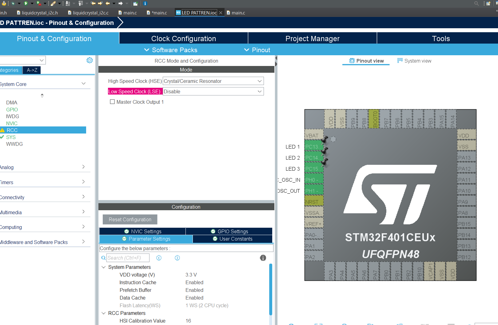
Task: Click the next search result arrow icon
Action: (177, 258)
